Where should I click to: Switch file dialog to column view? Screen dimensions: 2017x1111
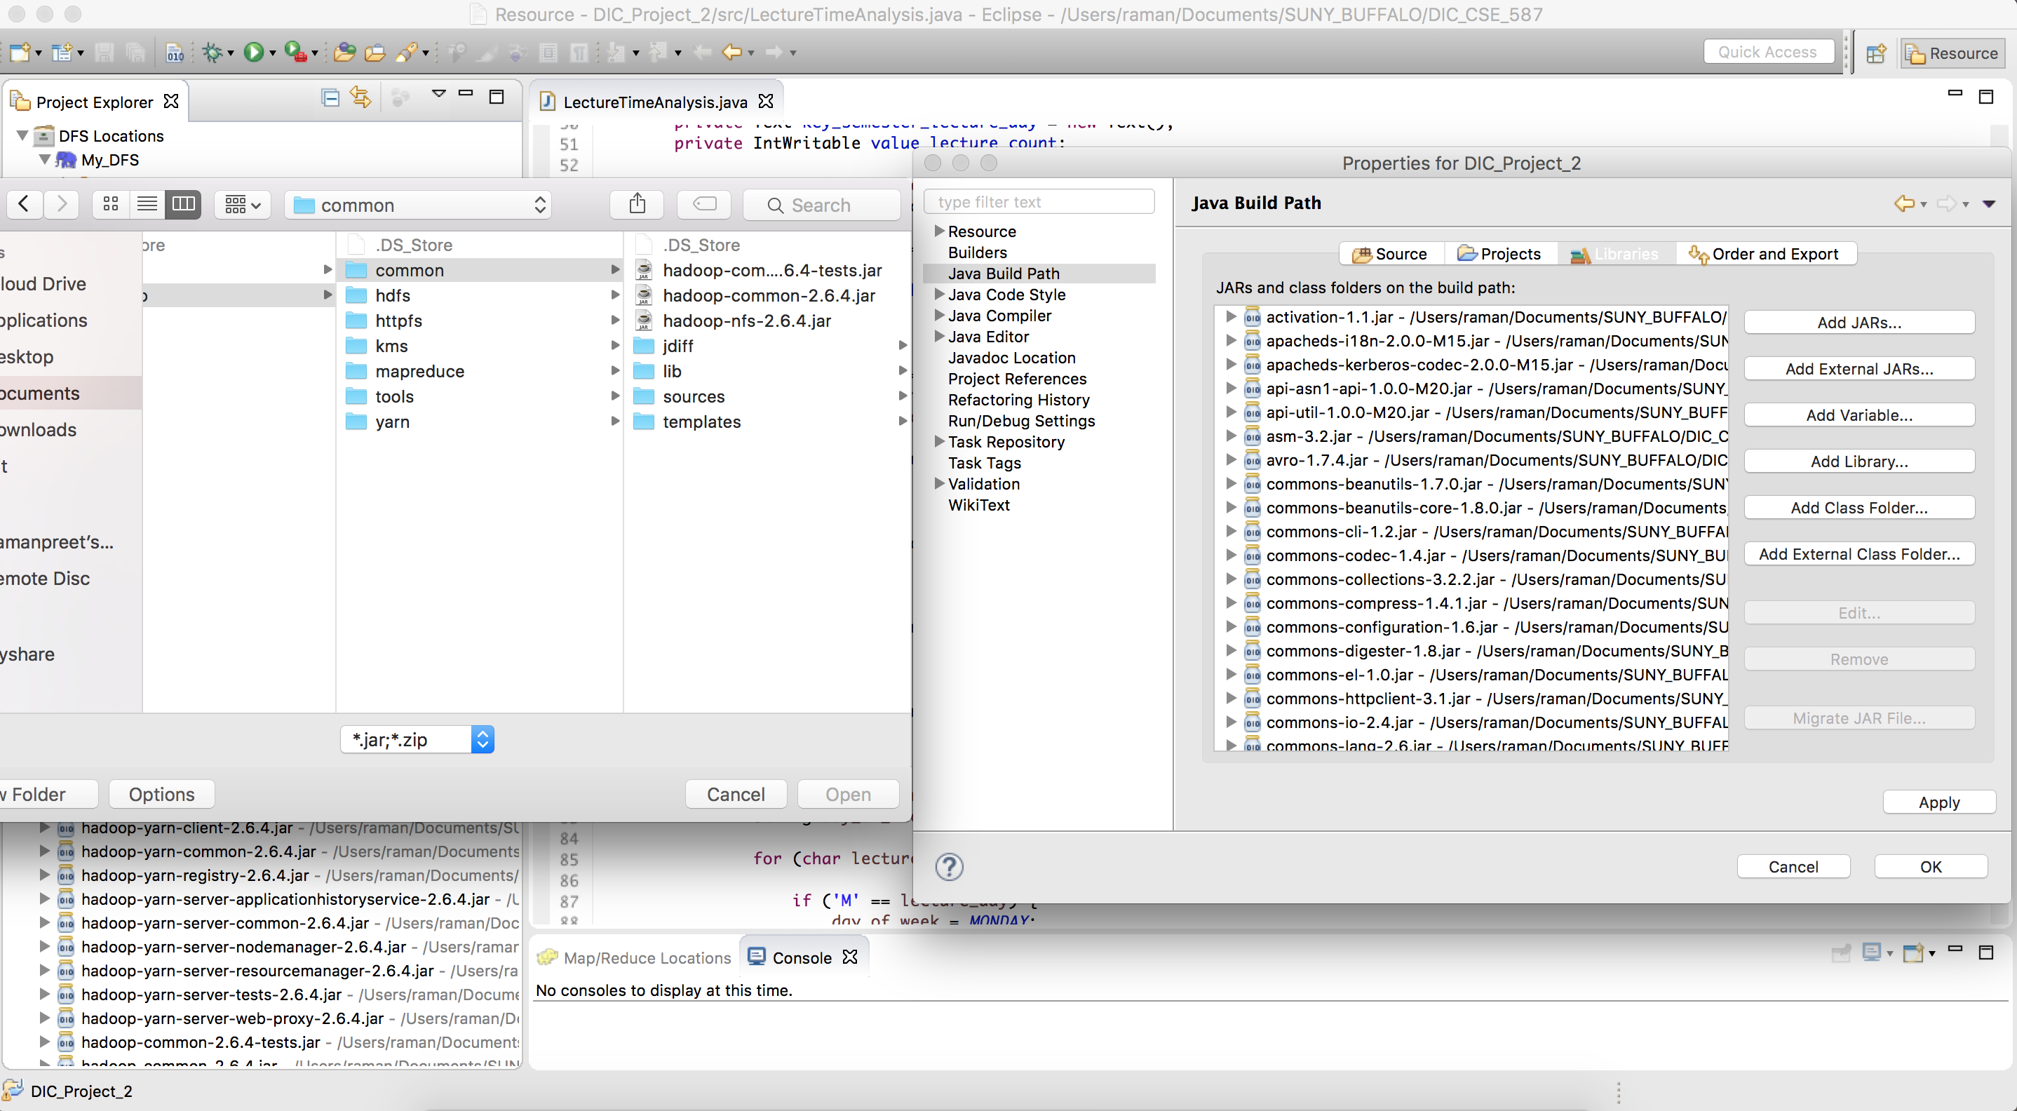pyautogui.click(x=183, y=204)
